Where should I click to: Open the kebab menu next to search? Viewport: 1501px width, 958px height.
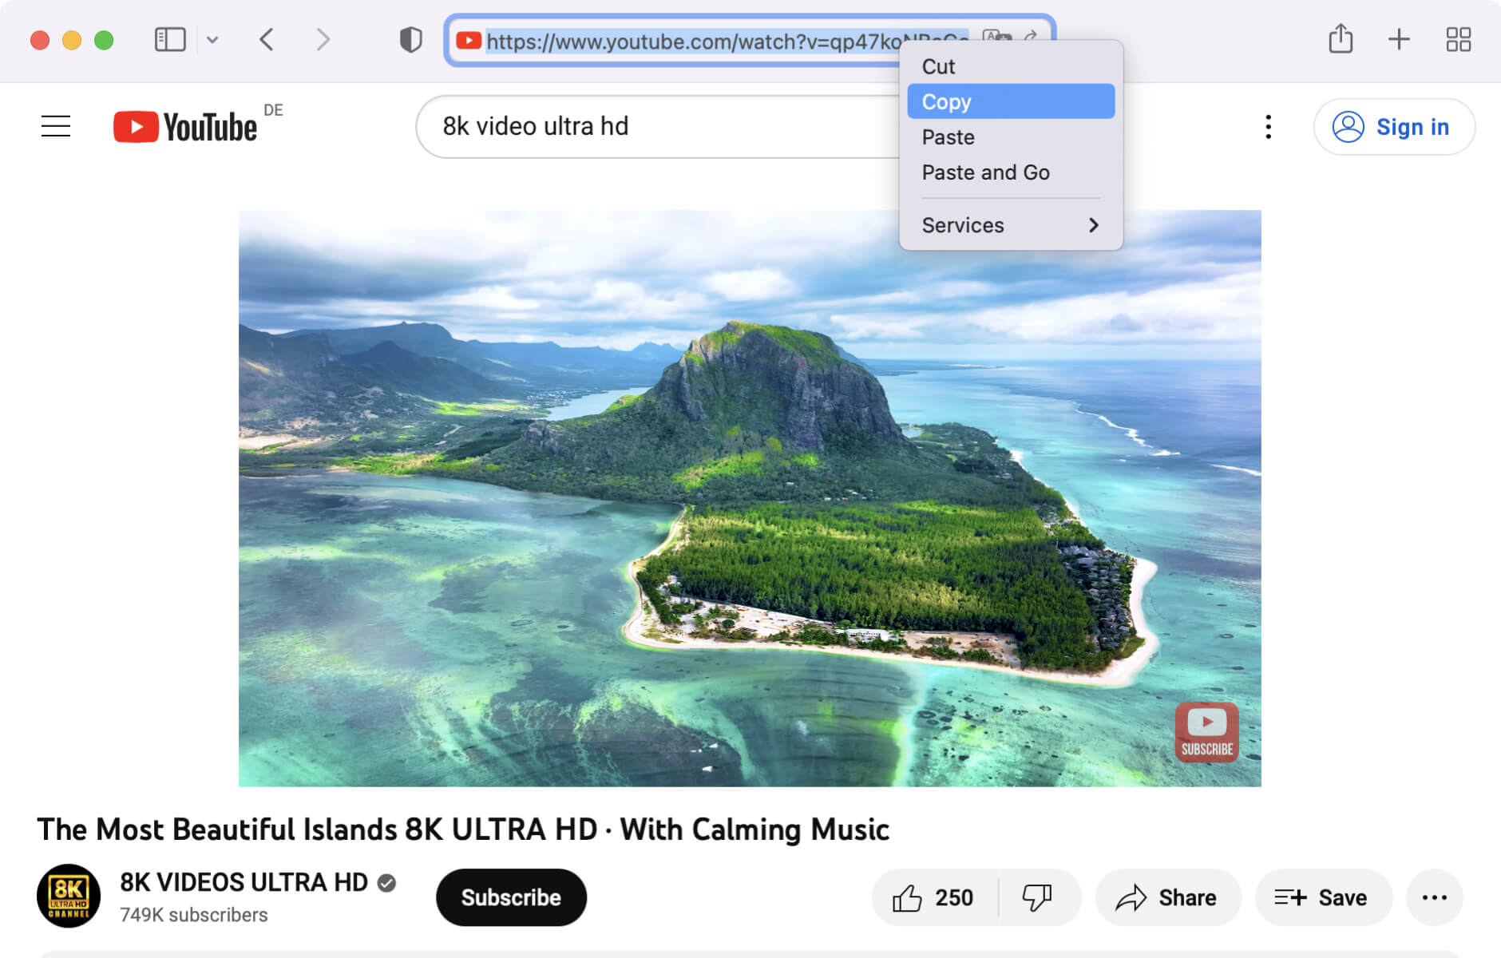1267,127
